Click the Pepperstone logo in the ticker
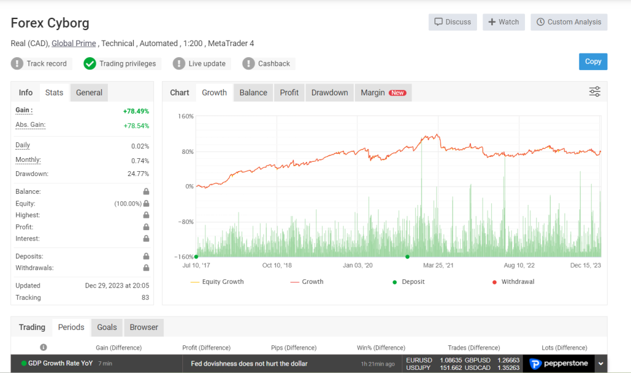This screenshot has height=373, width=631. 558,363
